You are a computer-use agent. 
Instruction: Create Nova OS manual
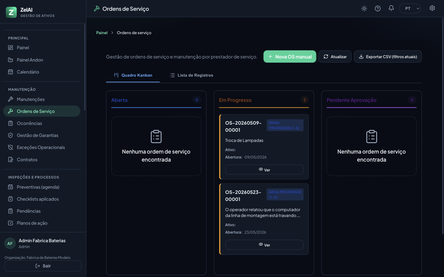[x=290, y=57]
